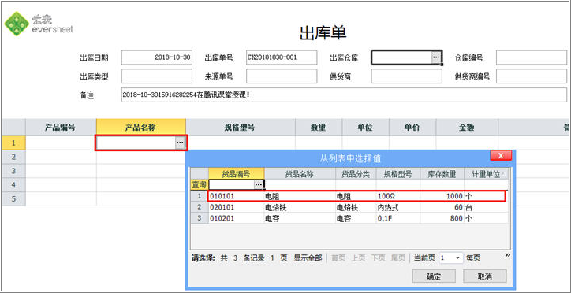Click the 备注 text field
Image resolution: width=571 pixels, height=293 pixels.
[x=344, y=95]
